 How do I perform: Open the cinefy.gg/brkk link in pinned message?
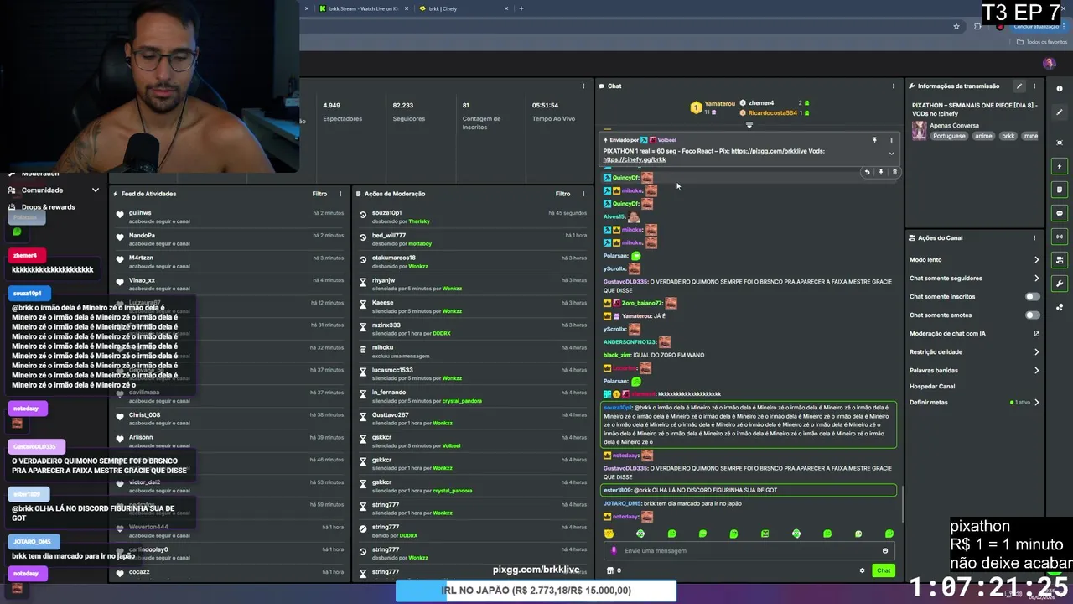634,159
